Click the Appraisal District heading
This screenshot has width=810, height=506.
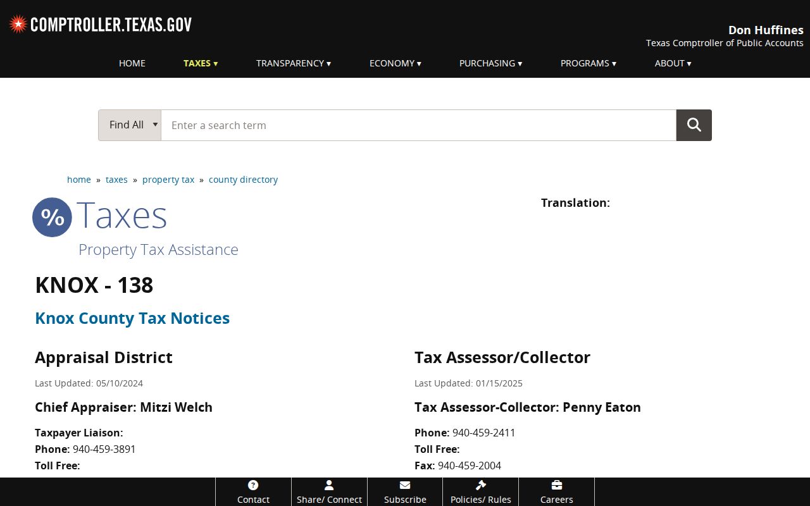click(104, 357)
